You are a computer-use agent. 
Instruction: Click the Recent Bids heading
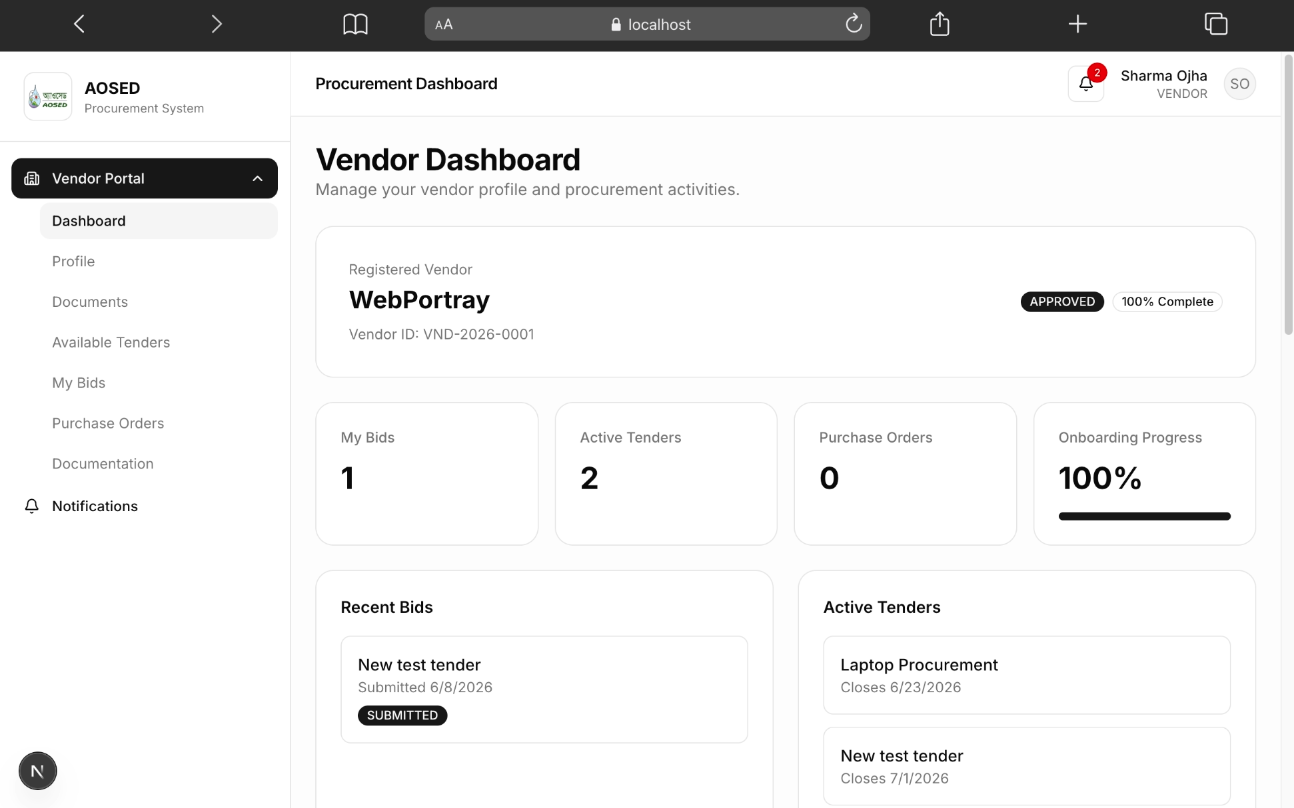(x=386, y=607)
